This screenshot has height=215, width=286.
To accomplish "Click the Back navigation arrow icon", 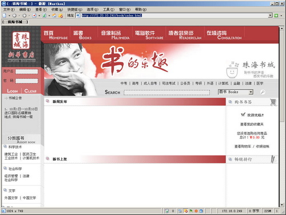I will pyautogui.click(x=14, y=15).
